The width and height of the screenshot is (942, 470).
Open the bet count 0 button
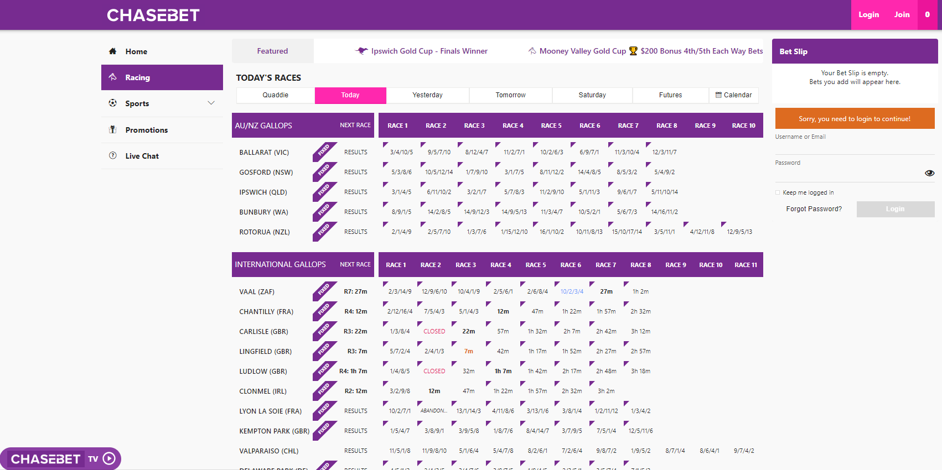pyautogui.click(x=928, y=15)
